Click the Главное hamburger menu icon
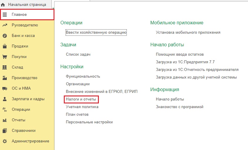 pos(5,14)
